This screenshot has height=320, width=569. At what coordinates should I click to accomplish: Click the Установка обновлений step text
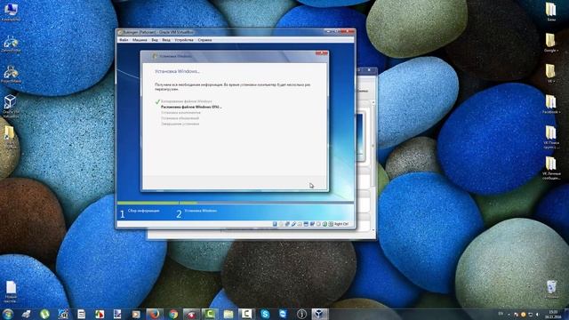[x=180, y=118]
